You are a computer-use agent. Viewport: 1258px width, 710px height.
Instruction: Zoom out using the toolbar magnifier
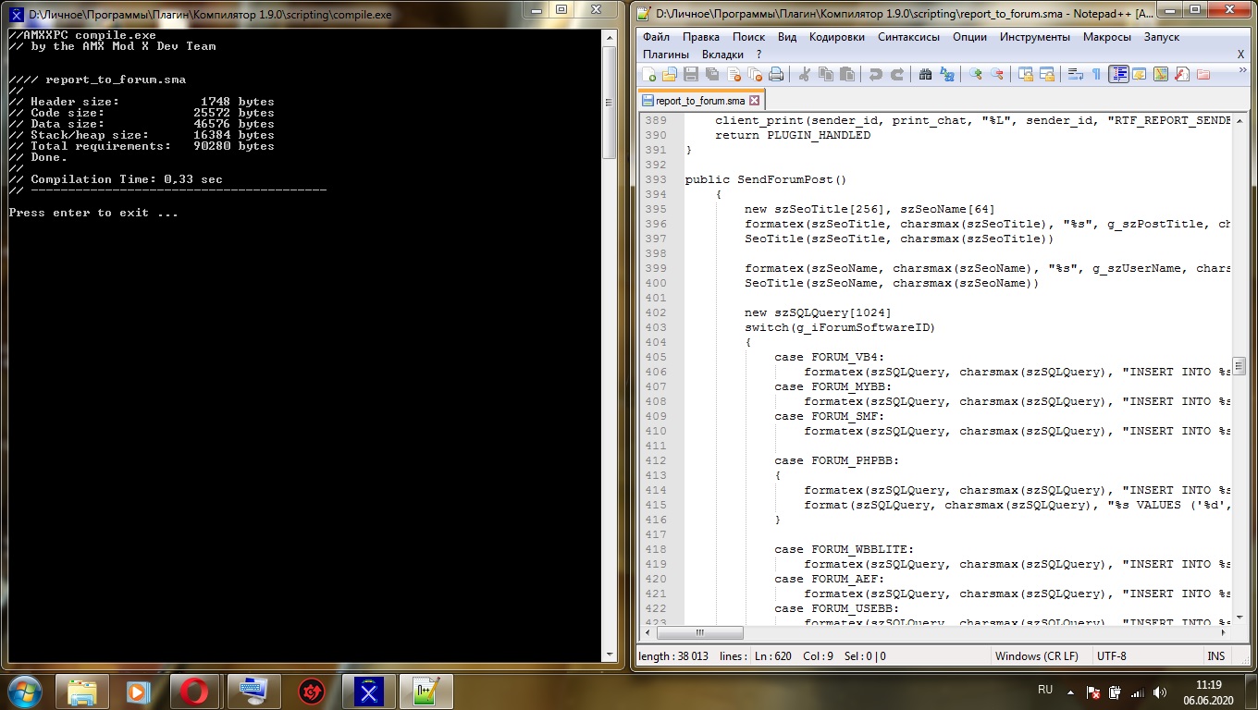(x=996, y=75)
